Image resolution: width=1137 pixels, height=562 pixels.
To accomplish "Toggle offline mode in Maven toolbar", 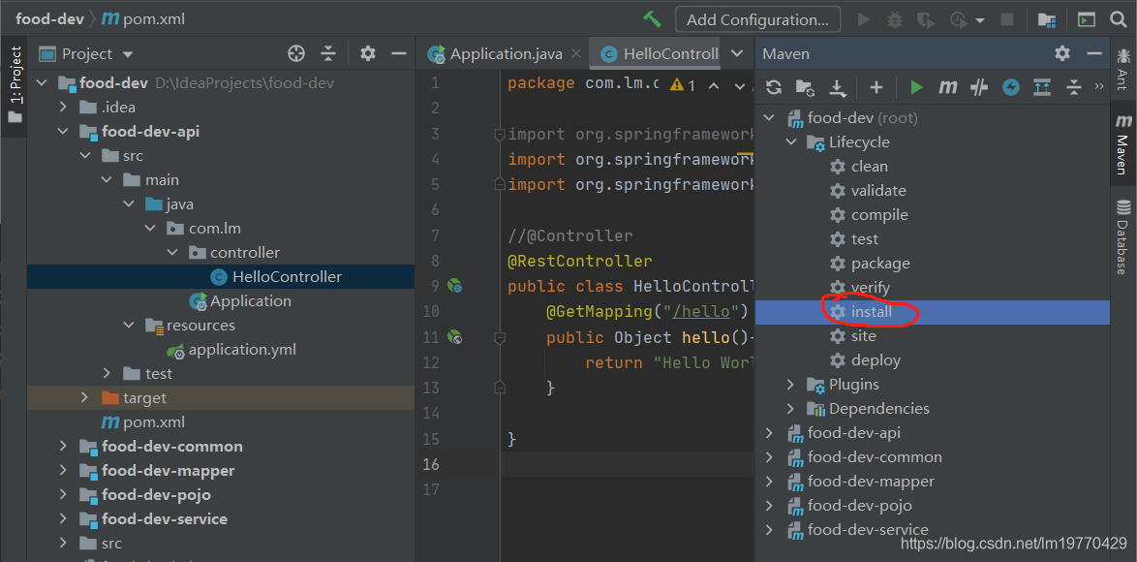I will click(980, 87).
